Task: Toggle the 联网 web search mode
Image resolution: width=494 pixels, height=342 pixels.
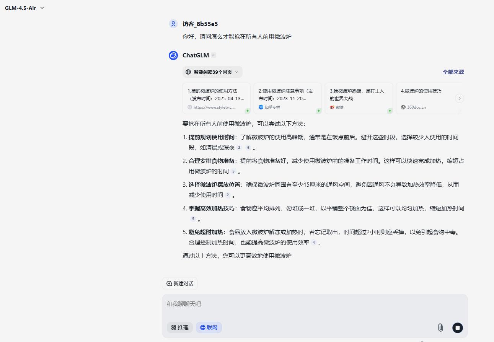Action: [209, 327]
